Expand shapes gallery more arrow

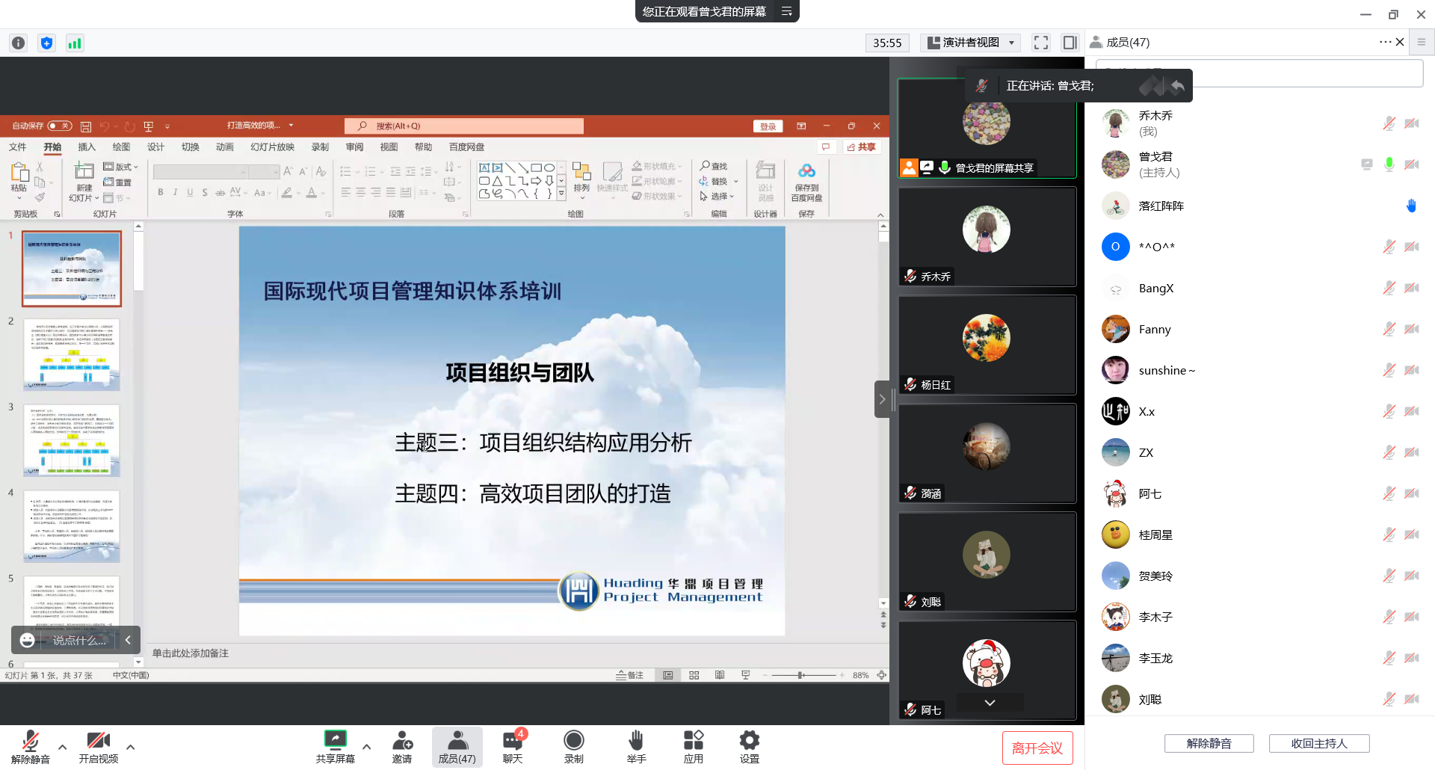pyautogui.click(x=561, y=193)
